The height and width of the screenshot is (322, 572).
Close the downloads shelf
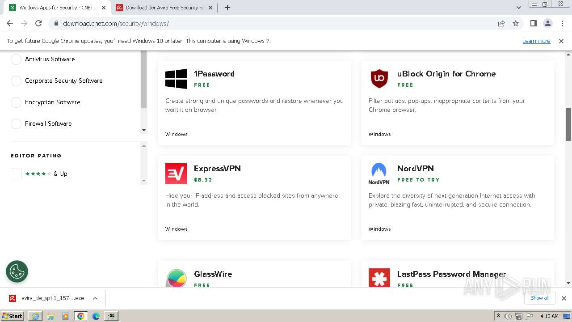564,298
